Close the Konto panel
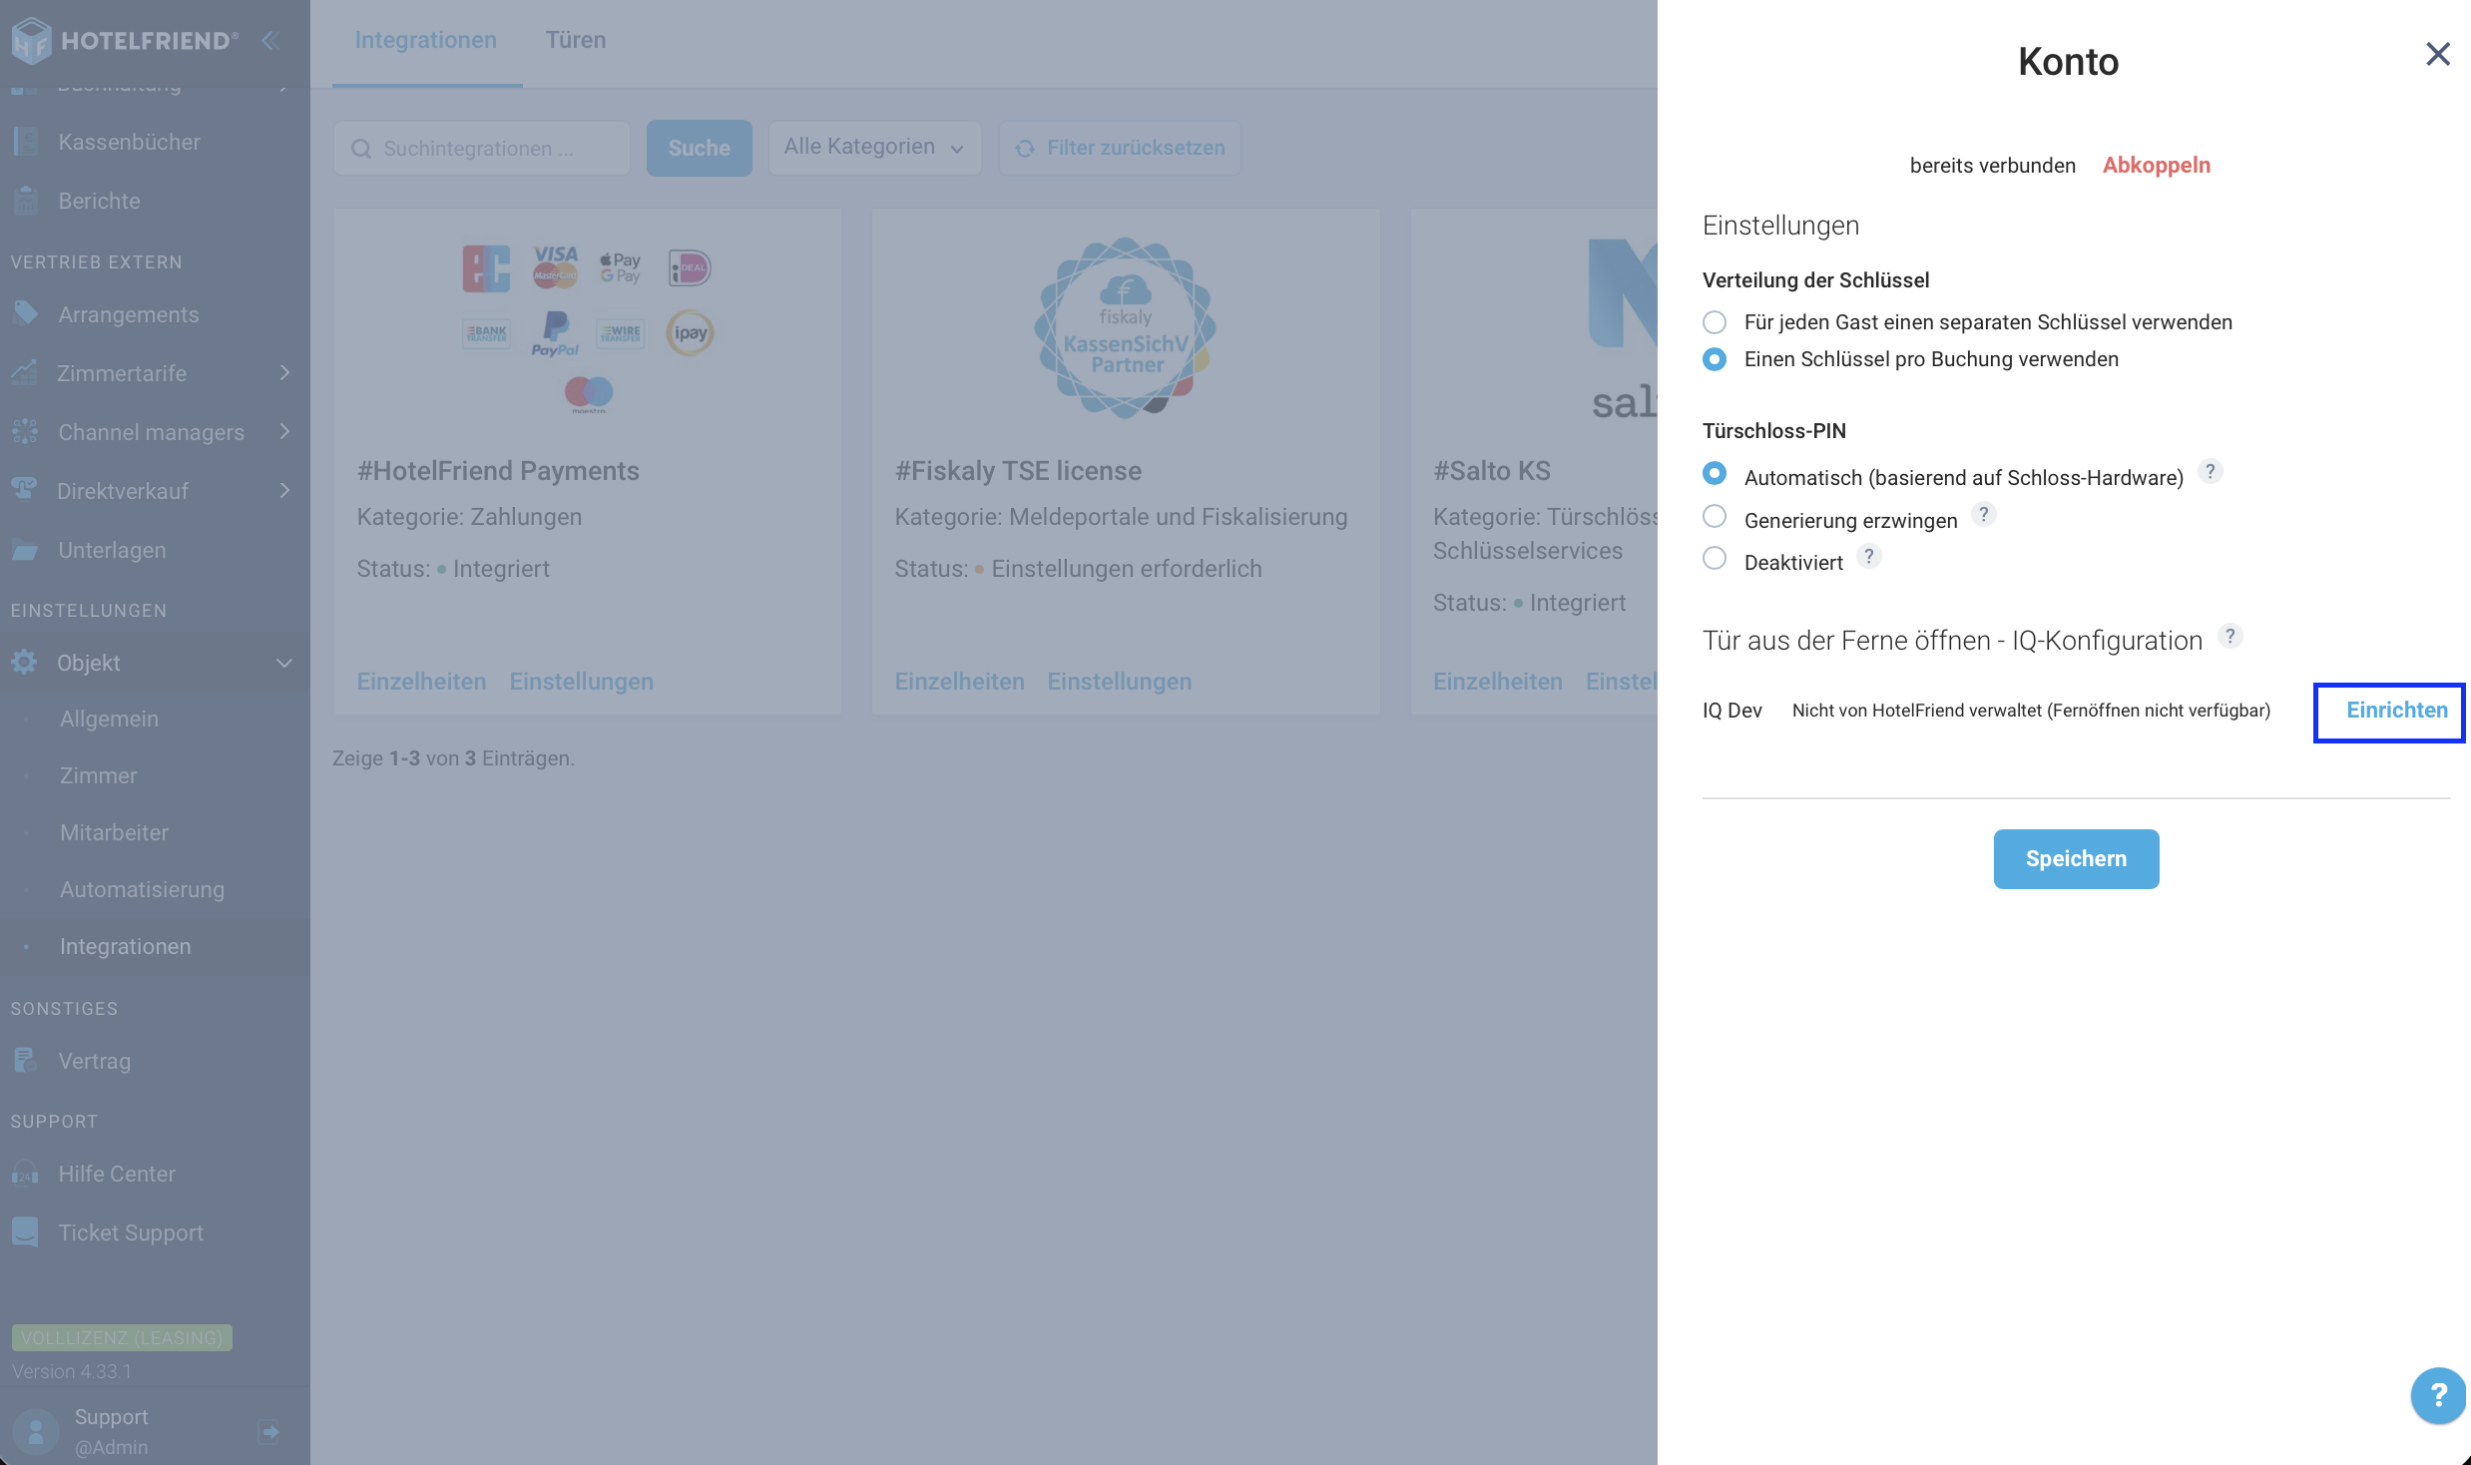Viewport: 2471px width, 1465px height. pos(2437,55)
